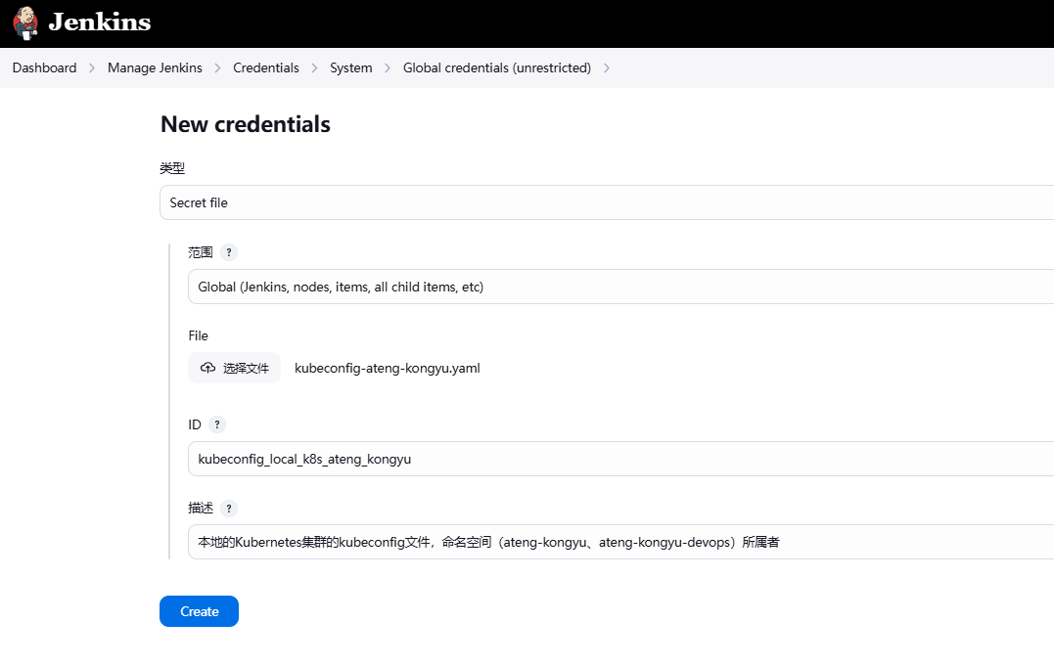This screenshot has width=1054, height=667.
Task: Go to Dashboard breadcrumb
Action: click(x=44, y=67)
